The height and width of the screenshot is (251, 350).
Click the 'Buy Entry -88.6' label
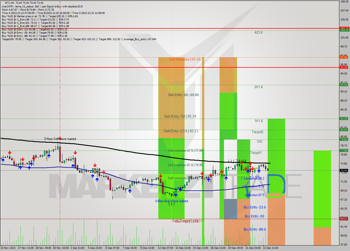point(255,229)
